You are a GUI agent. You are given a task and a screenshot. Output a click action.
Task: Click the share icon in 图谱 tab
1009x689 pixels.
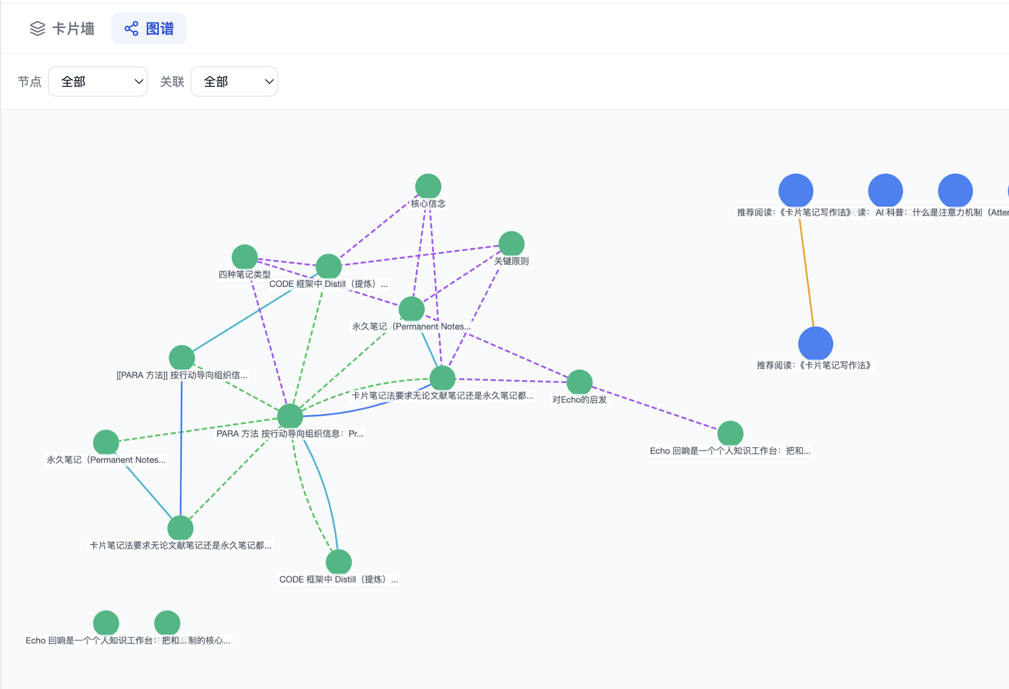pyautogui.click(x=131, y=28)
